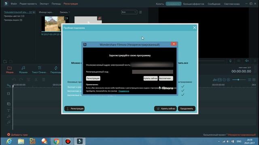
Task: Select the audio clip thumbnail
Action: pyautogui.click(x=88, y=20)
